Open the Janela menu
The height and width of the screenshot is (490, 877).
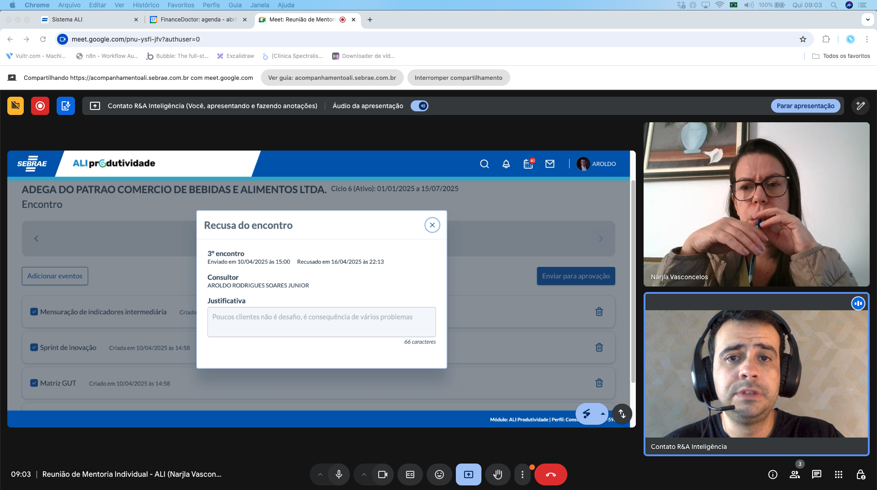click(x=260, y=5)
